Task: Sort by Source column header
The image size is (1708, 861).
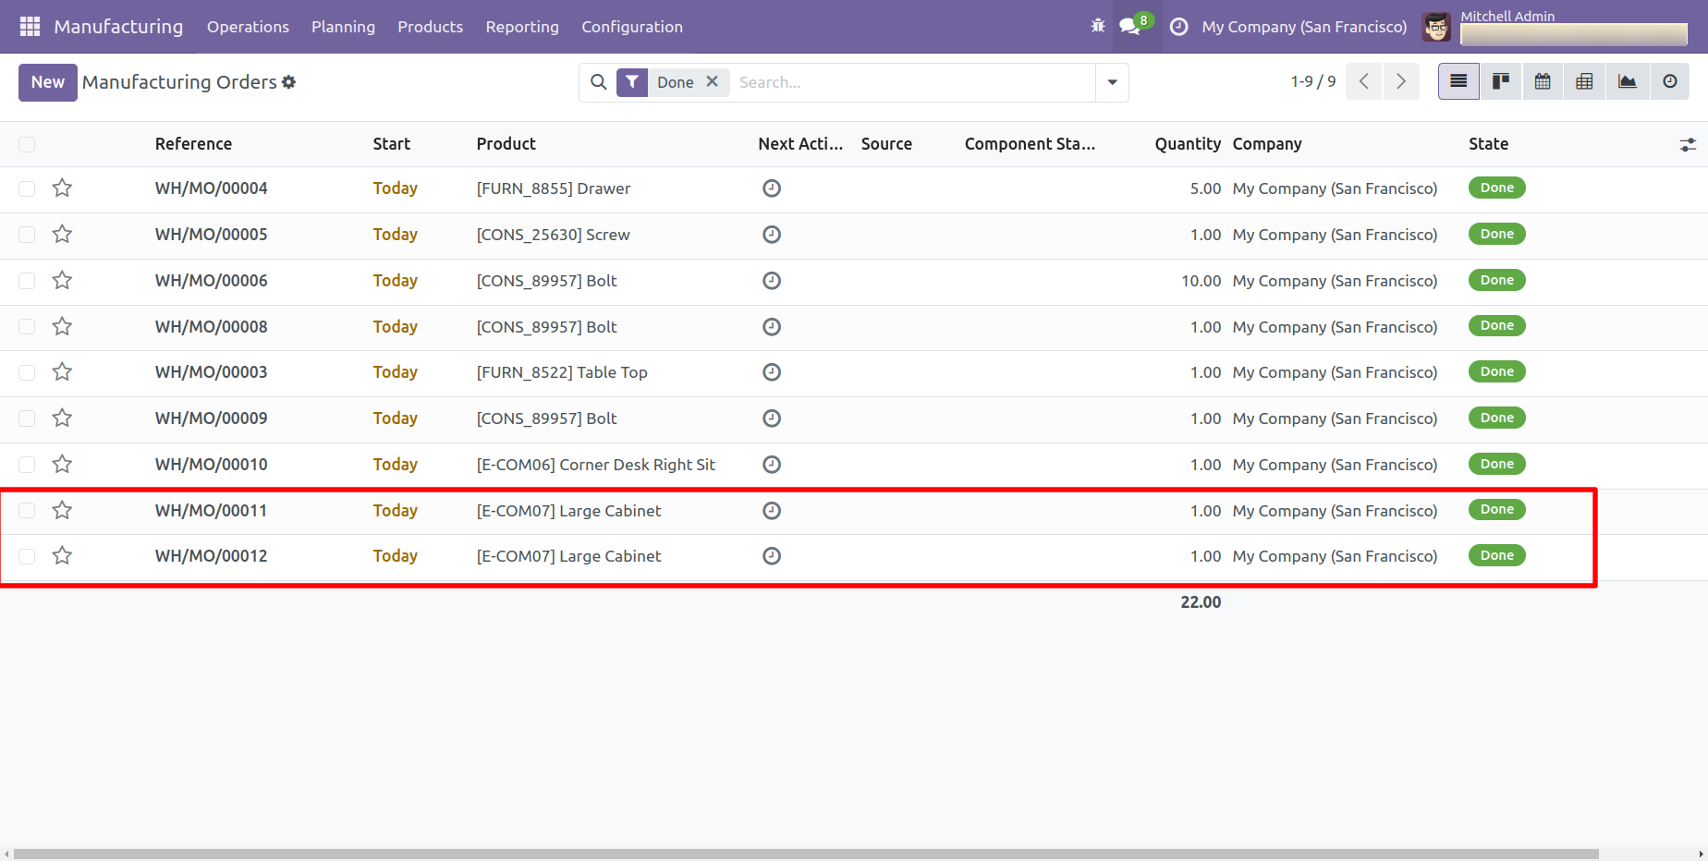Action: coord(886,144)
